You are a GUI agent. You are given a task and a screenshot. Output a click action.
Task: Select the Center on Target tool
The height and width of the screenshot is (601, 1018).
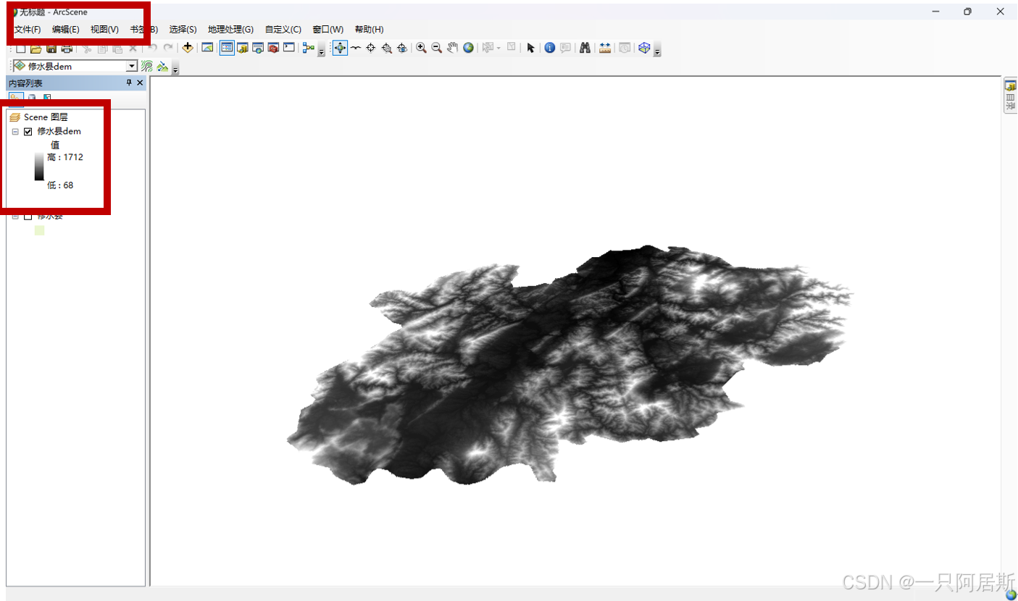tap(370, 48)
